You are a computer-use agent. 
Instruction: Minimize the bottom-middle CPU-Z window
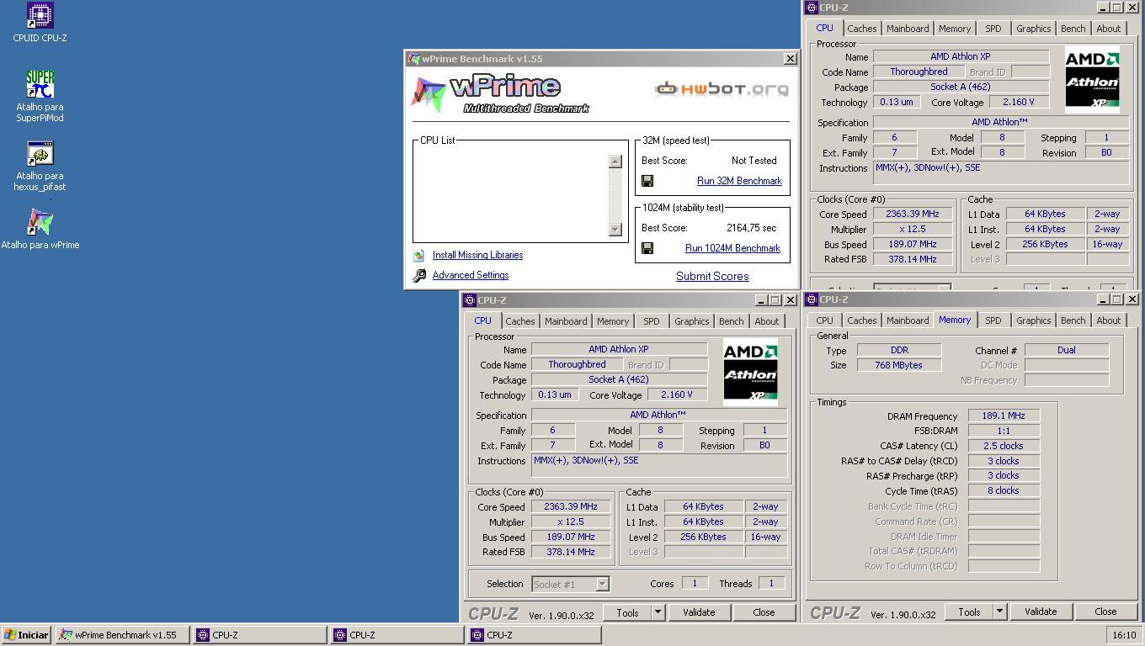click(761, 300)
